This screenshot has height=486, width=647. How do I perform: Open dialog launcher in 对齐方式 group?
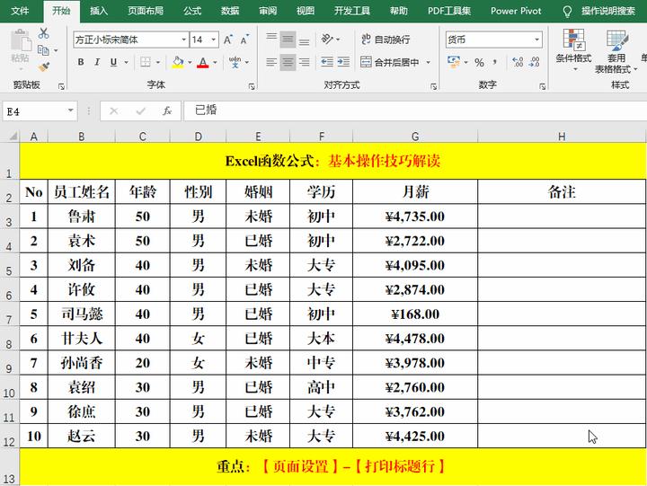(x=434, y=86)
